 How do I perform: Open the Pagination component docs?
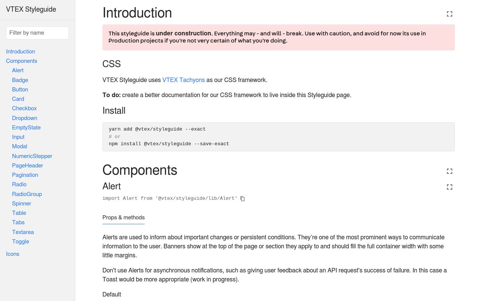pos(25,175)
